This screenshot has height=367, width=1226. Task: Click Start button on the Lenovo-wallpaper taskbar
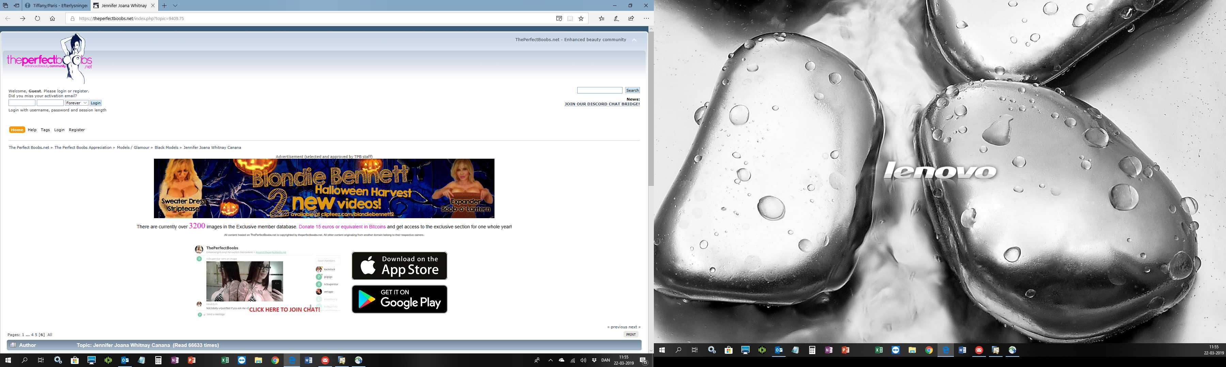point(662,350)
